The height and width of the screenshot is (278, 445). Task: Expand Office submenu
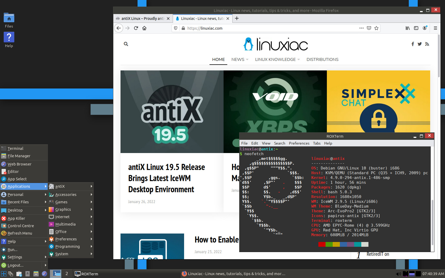(x=71, y=232)
